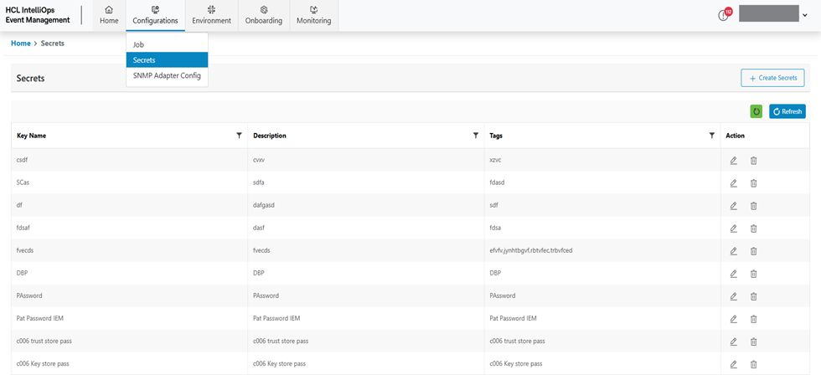Delete the SCas secret via trash icon
The width and height of the screenshot is (821, 375).
tap(753, 182)
